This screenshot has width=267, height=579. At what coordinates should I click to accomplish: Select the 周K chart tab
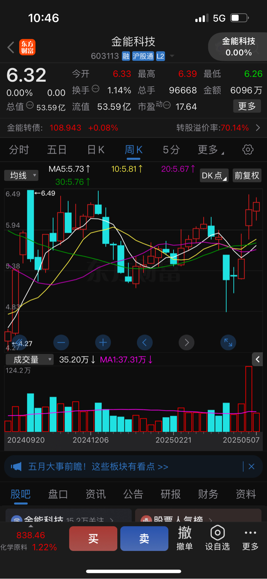(x=133, y=150)
